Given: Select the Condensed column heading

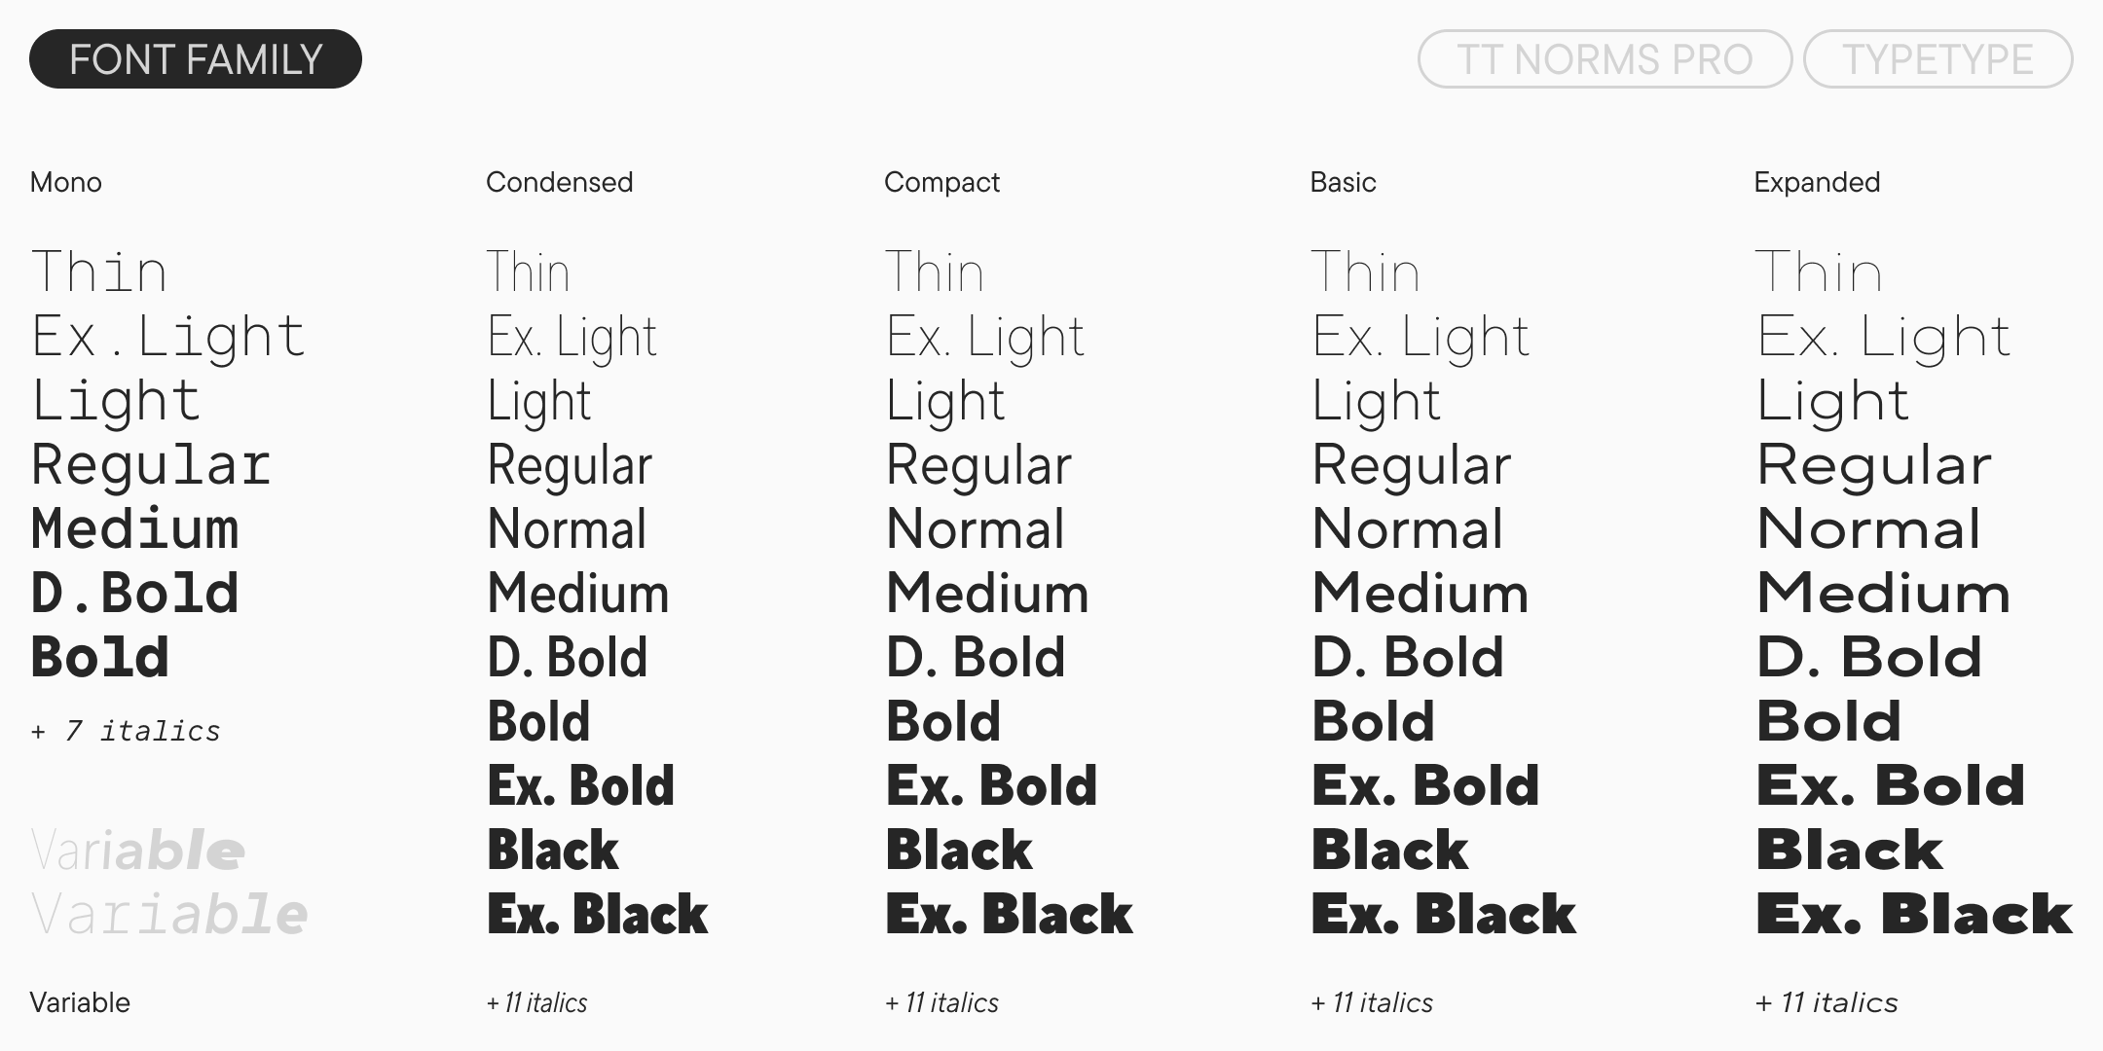Looking at the screenshot, I should coord(559,182).
